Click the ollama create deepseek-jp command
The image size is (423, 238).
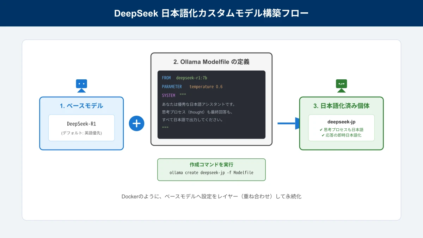(211, 173)
